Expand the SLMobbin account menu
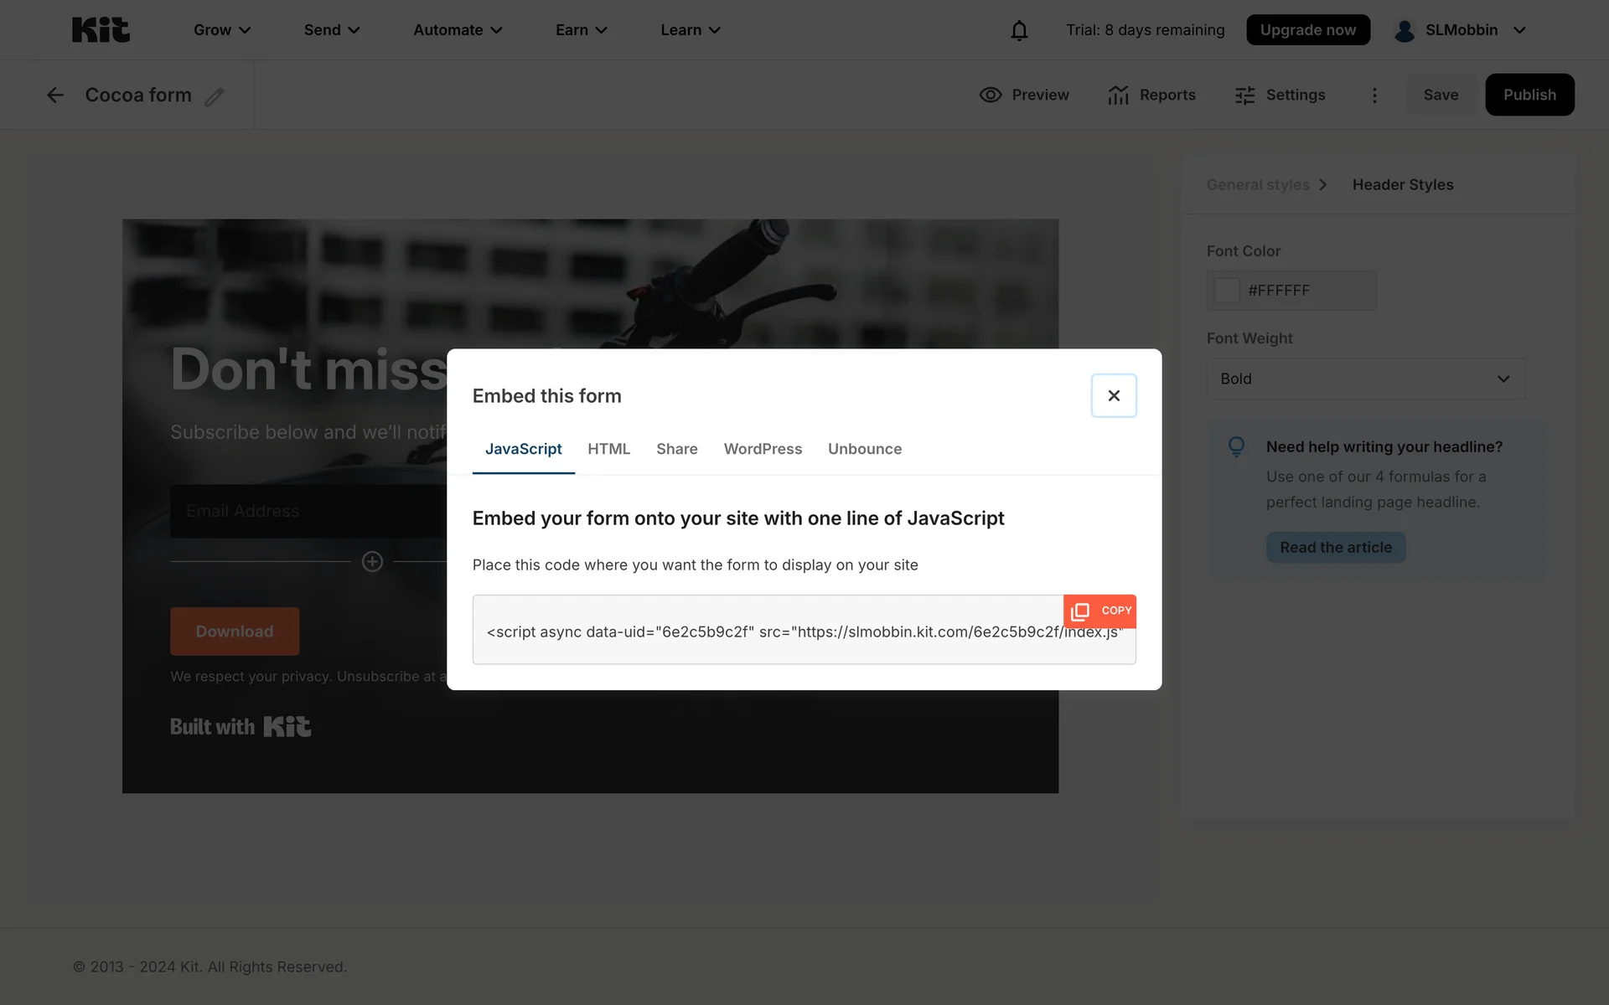The height and width of the screenshot is (1005, 1609). (1460, 30)
